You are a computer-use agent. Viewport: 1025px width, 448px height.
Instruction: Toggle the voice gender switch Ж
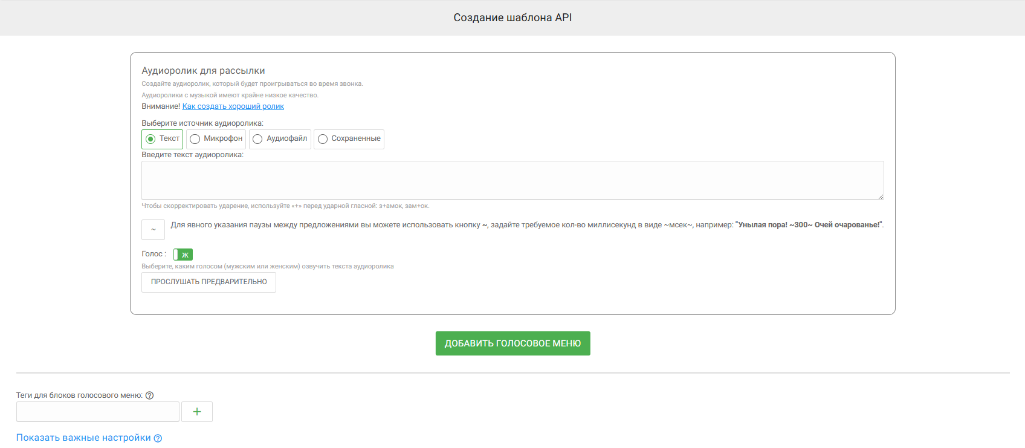183,255
